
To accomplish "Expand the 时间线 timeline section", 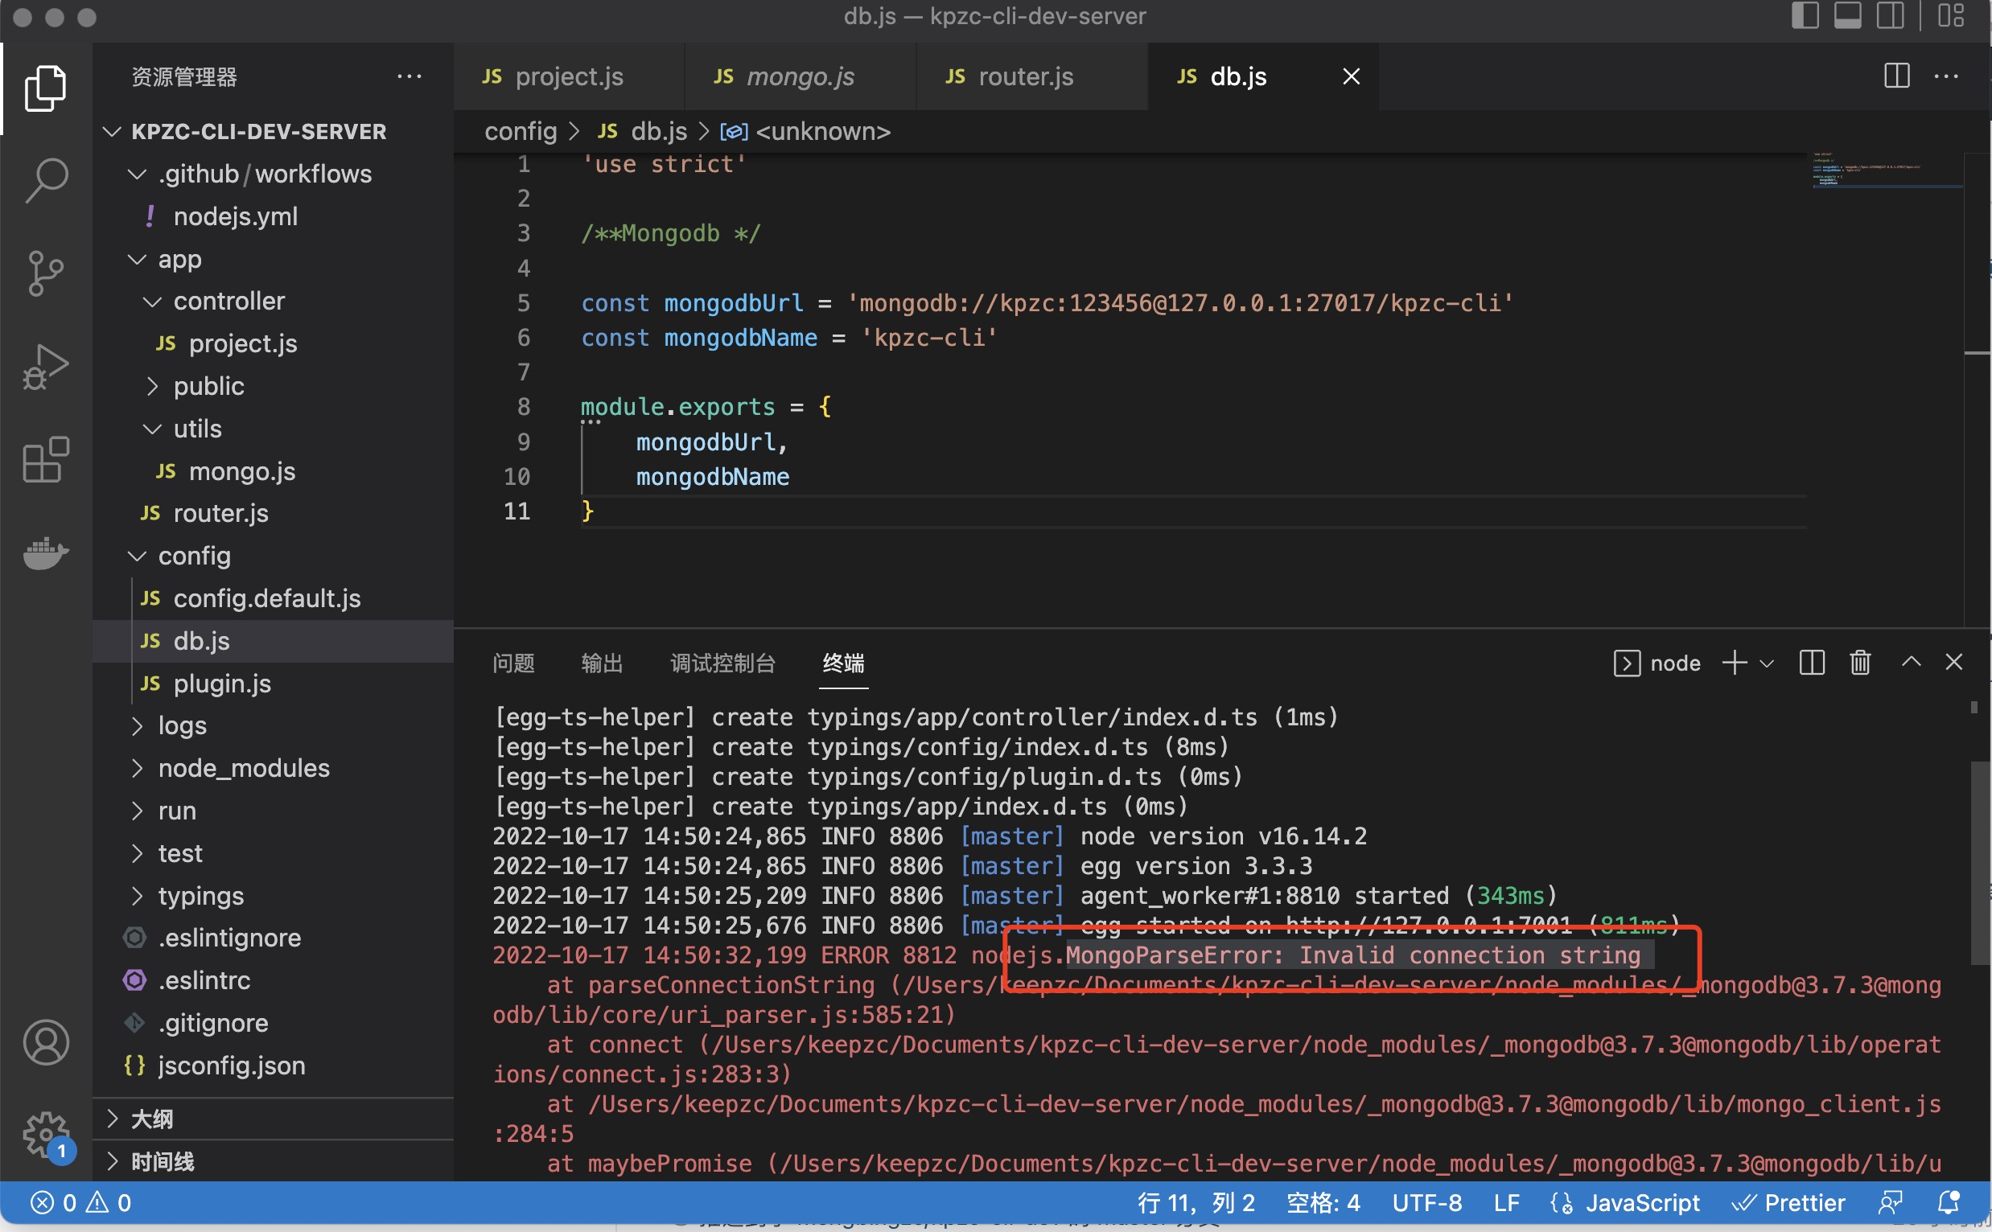I will click(273, 1161).
